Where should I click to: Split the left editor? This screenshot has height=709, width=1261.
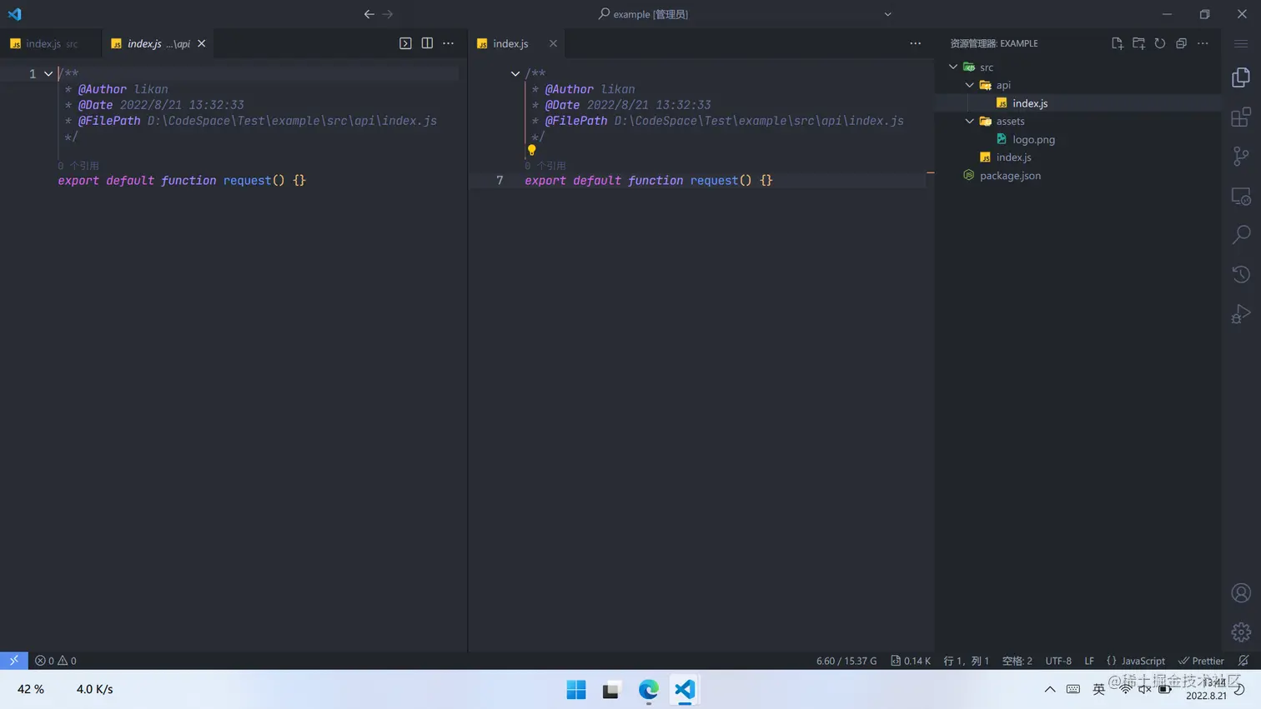tap(427, 43)
